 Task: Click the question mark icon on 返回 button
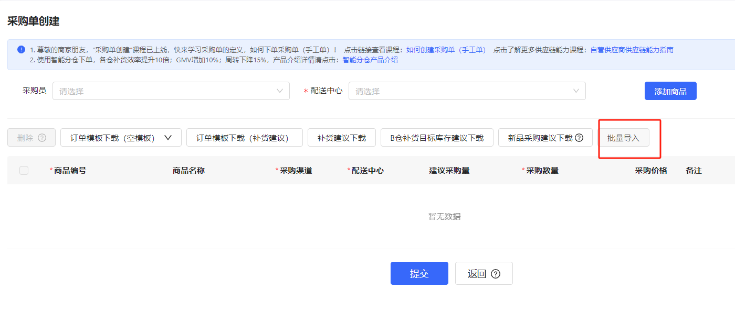(x=495, y=274)
